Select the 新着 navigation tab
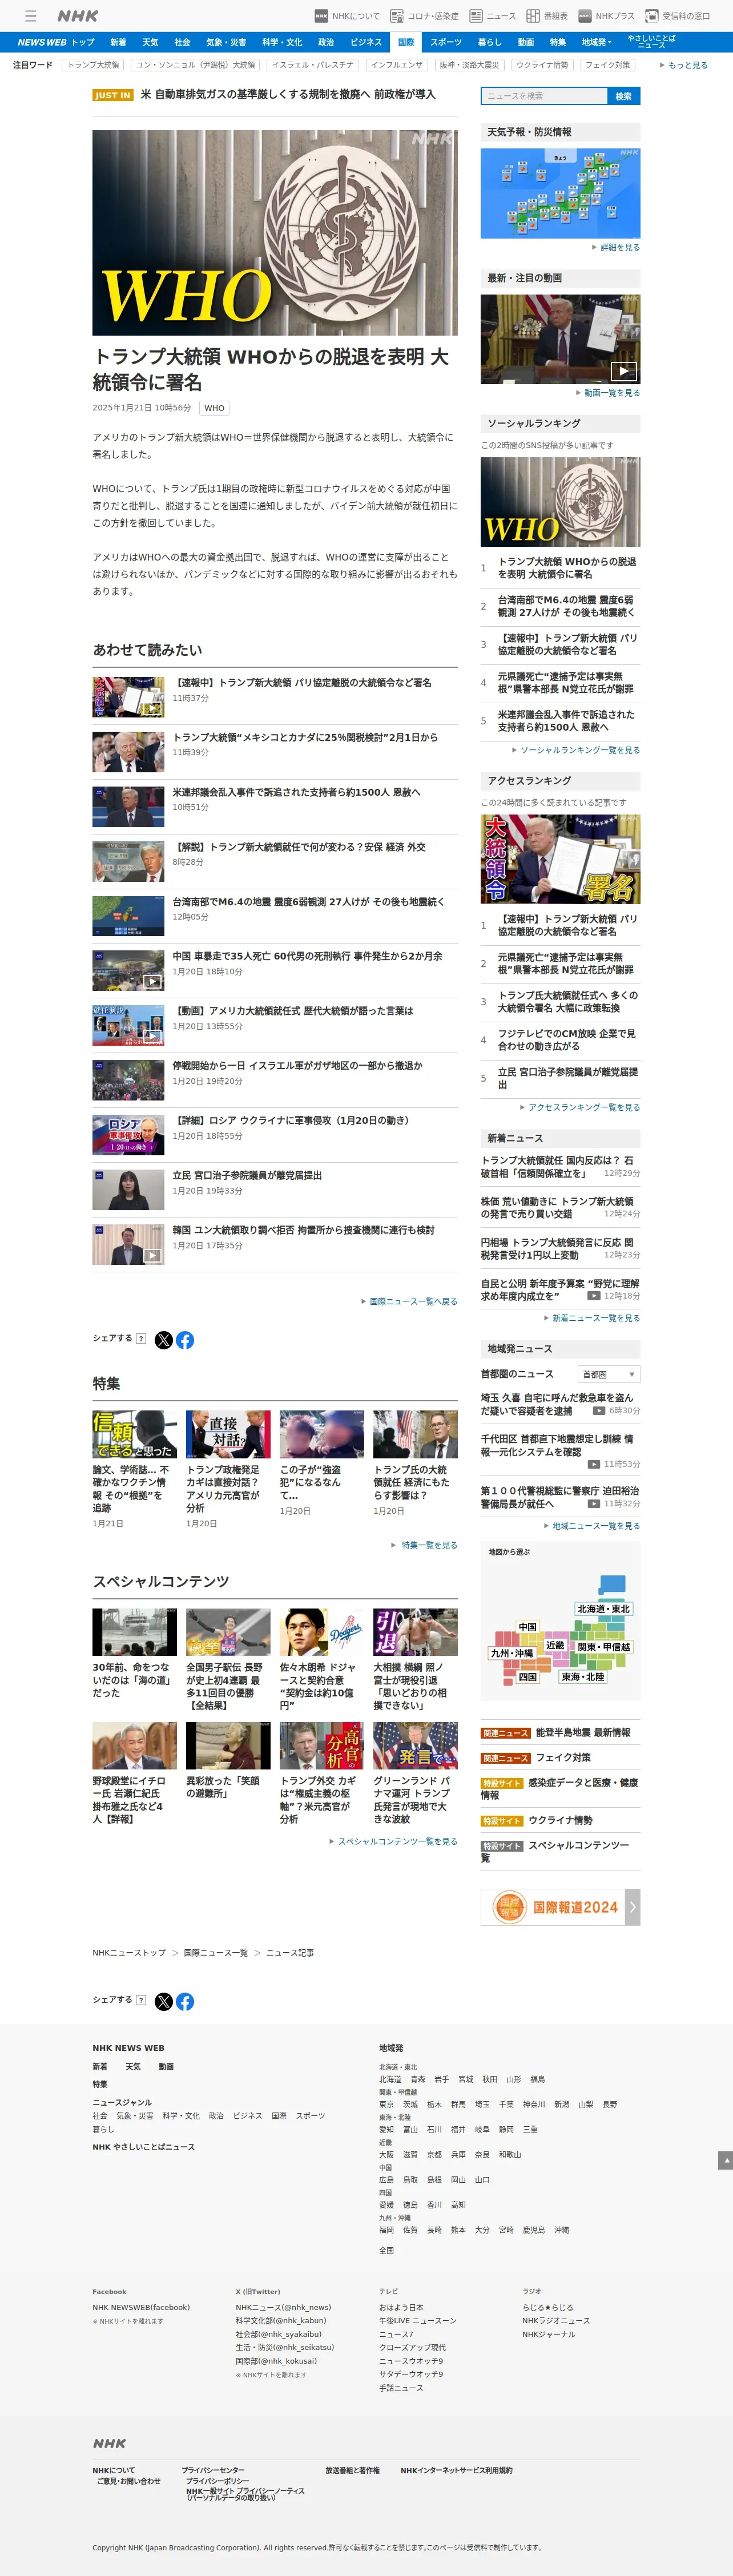Viewport: 733px width, 2576px height. (x=118, y=42)
